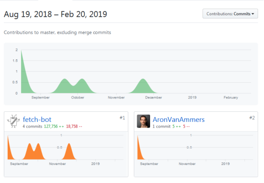Viewport: 264px width, 183px height.
Task: Click the 2019 label in AronVanAmmers chart
Action: 225,164
